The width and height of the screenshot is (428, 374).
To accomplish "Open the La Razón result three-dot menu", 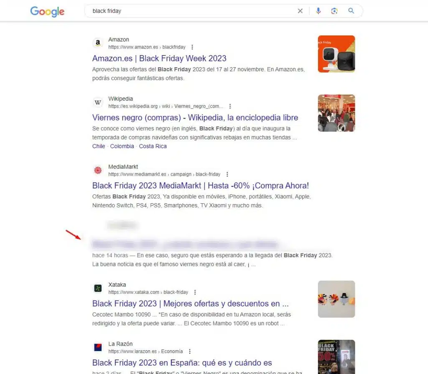I will point(190,351).
